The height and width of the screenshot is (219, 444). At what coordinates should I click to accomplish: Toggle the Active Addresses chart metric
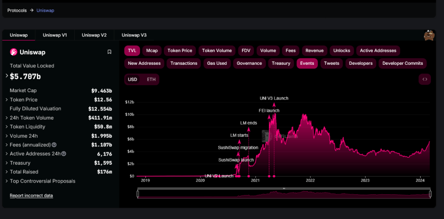click(378, 50)
